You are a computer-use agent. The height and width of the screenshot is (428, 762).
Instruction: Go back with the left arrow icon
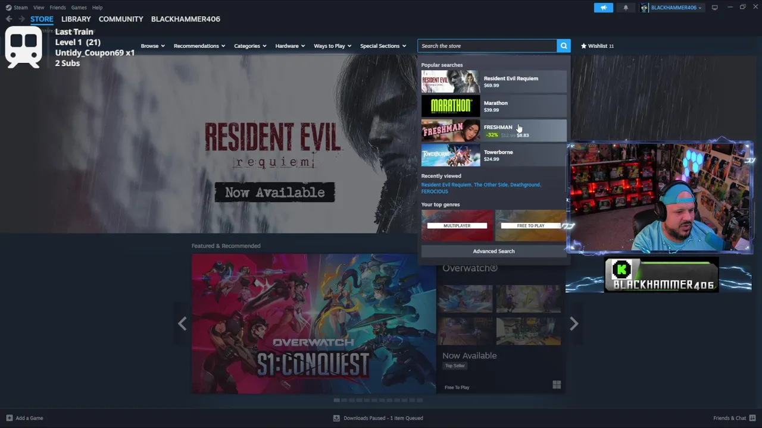pyautogui.click(x=9, y=19)
